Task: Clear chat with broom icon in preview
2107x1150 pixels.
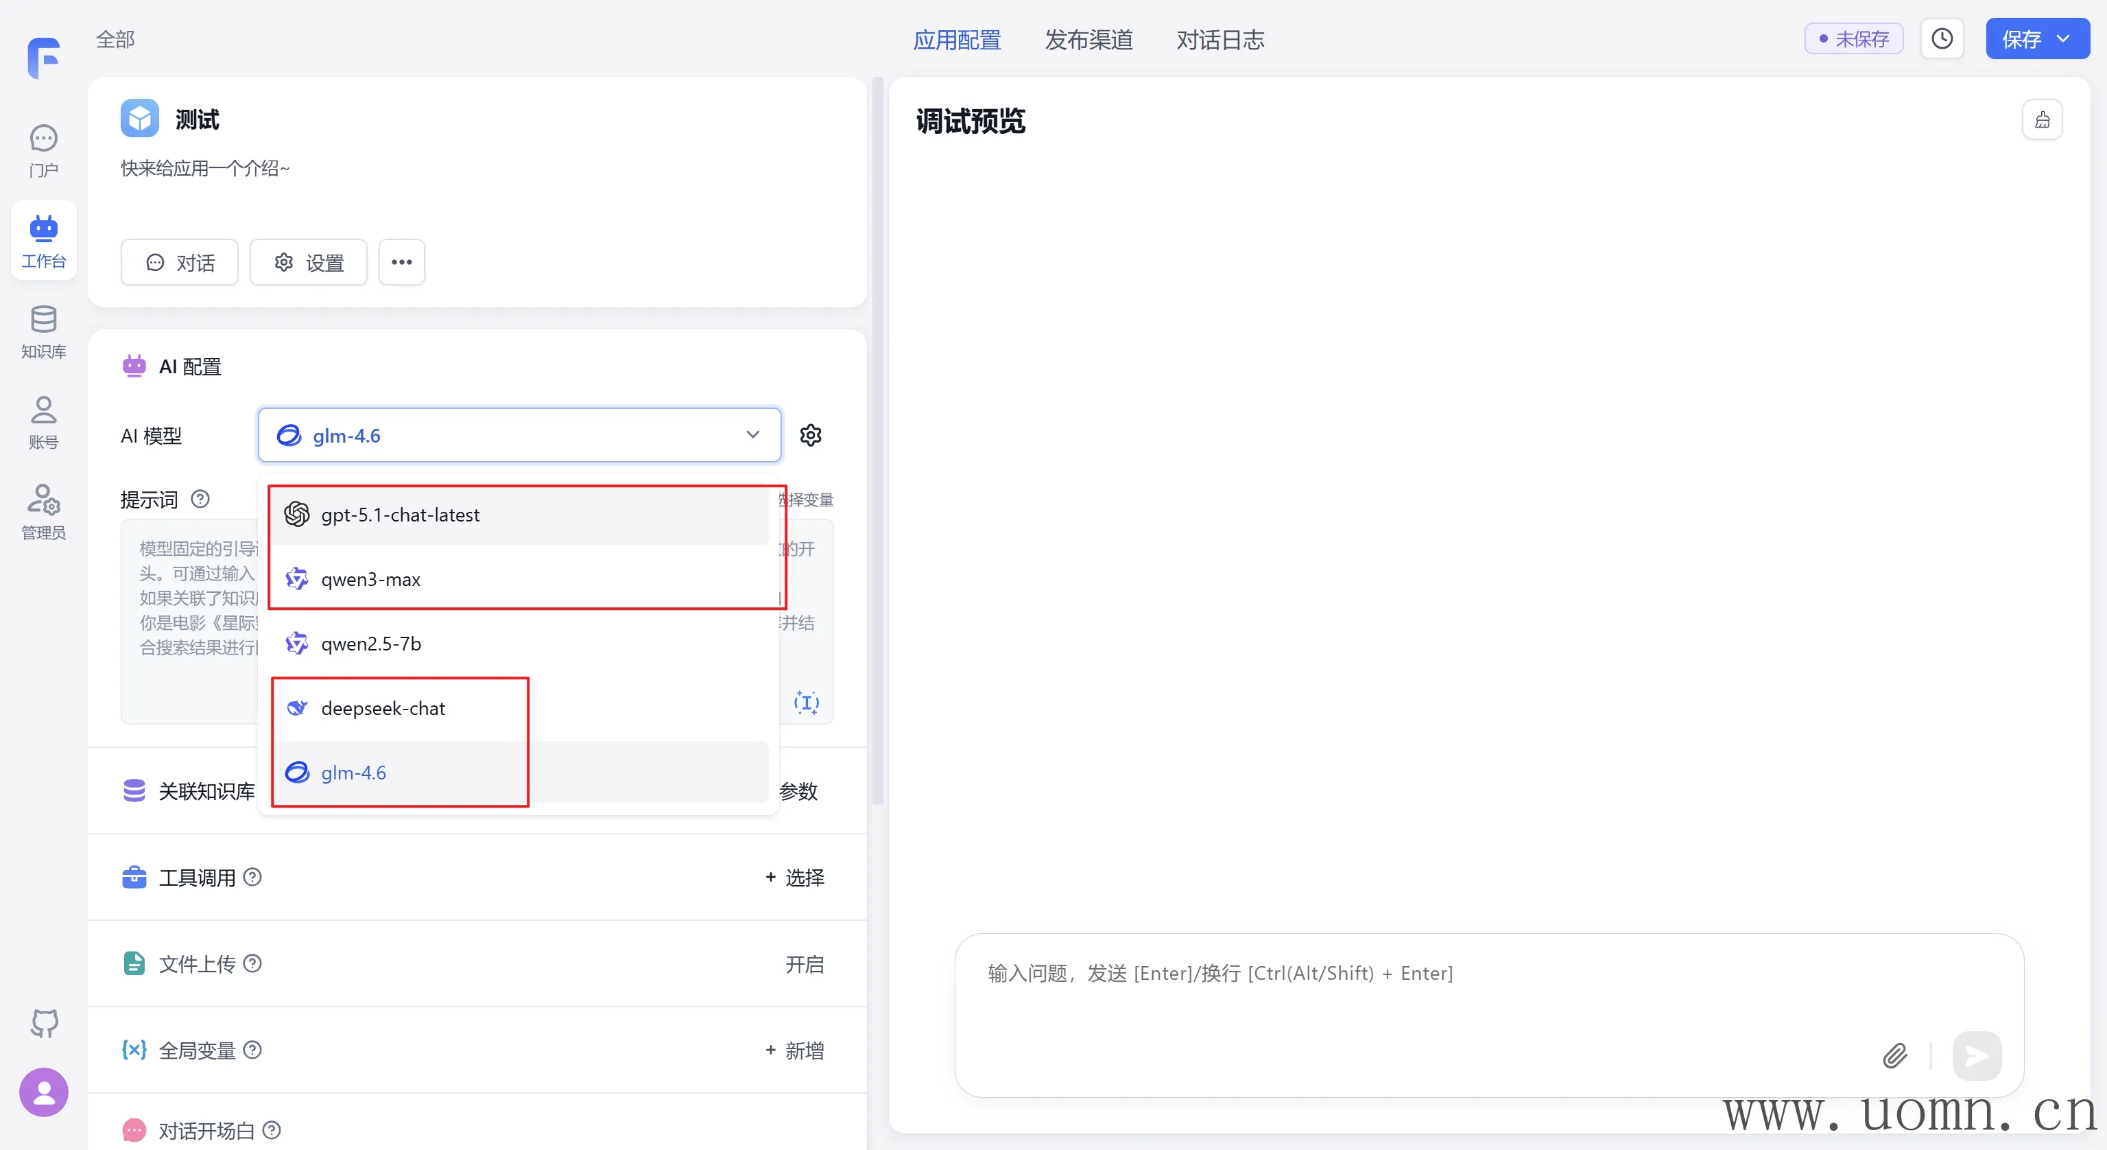Action: click(x=2042, y=120)
